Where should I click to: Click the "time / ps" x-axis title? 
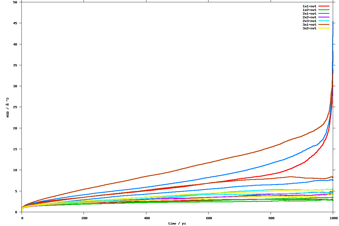click(x=177, y=223)
